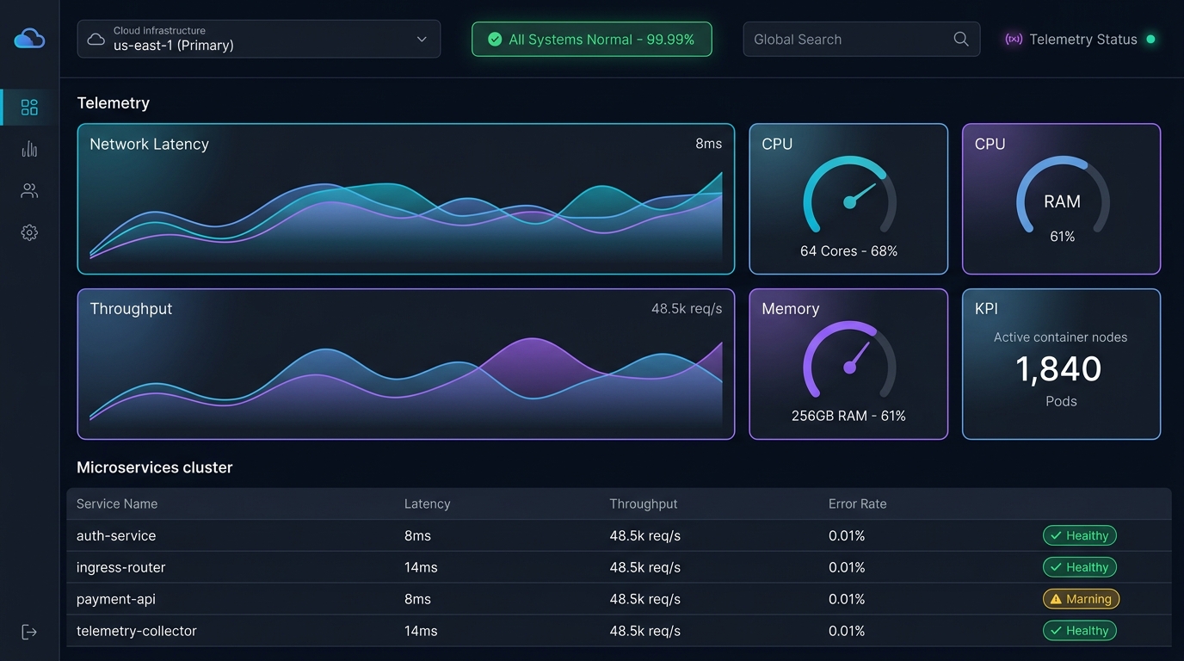Select the payment-api row name
Screen dimensions: 1184x661
(116, 599)
